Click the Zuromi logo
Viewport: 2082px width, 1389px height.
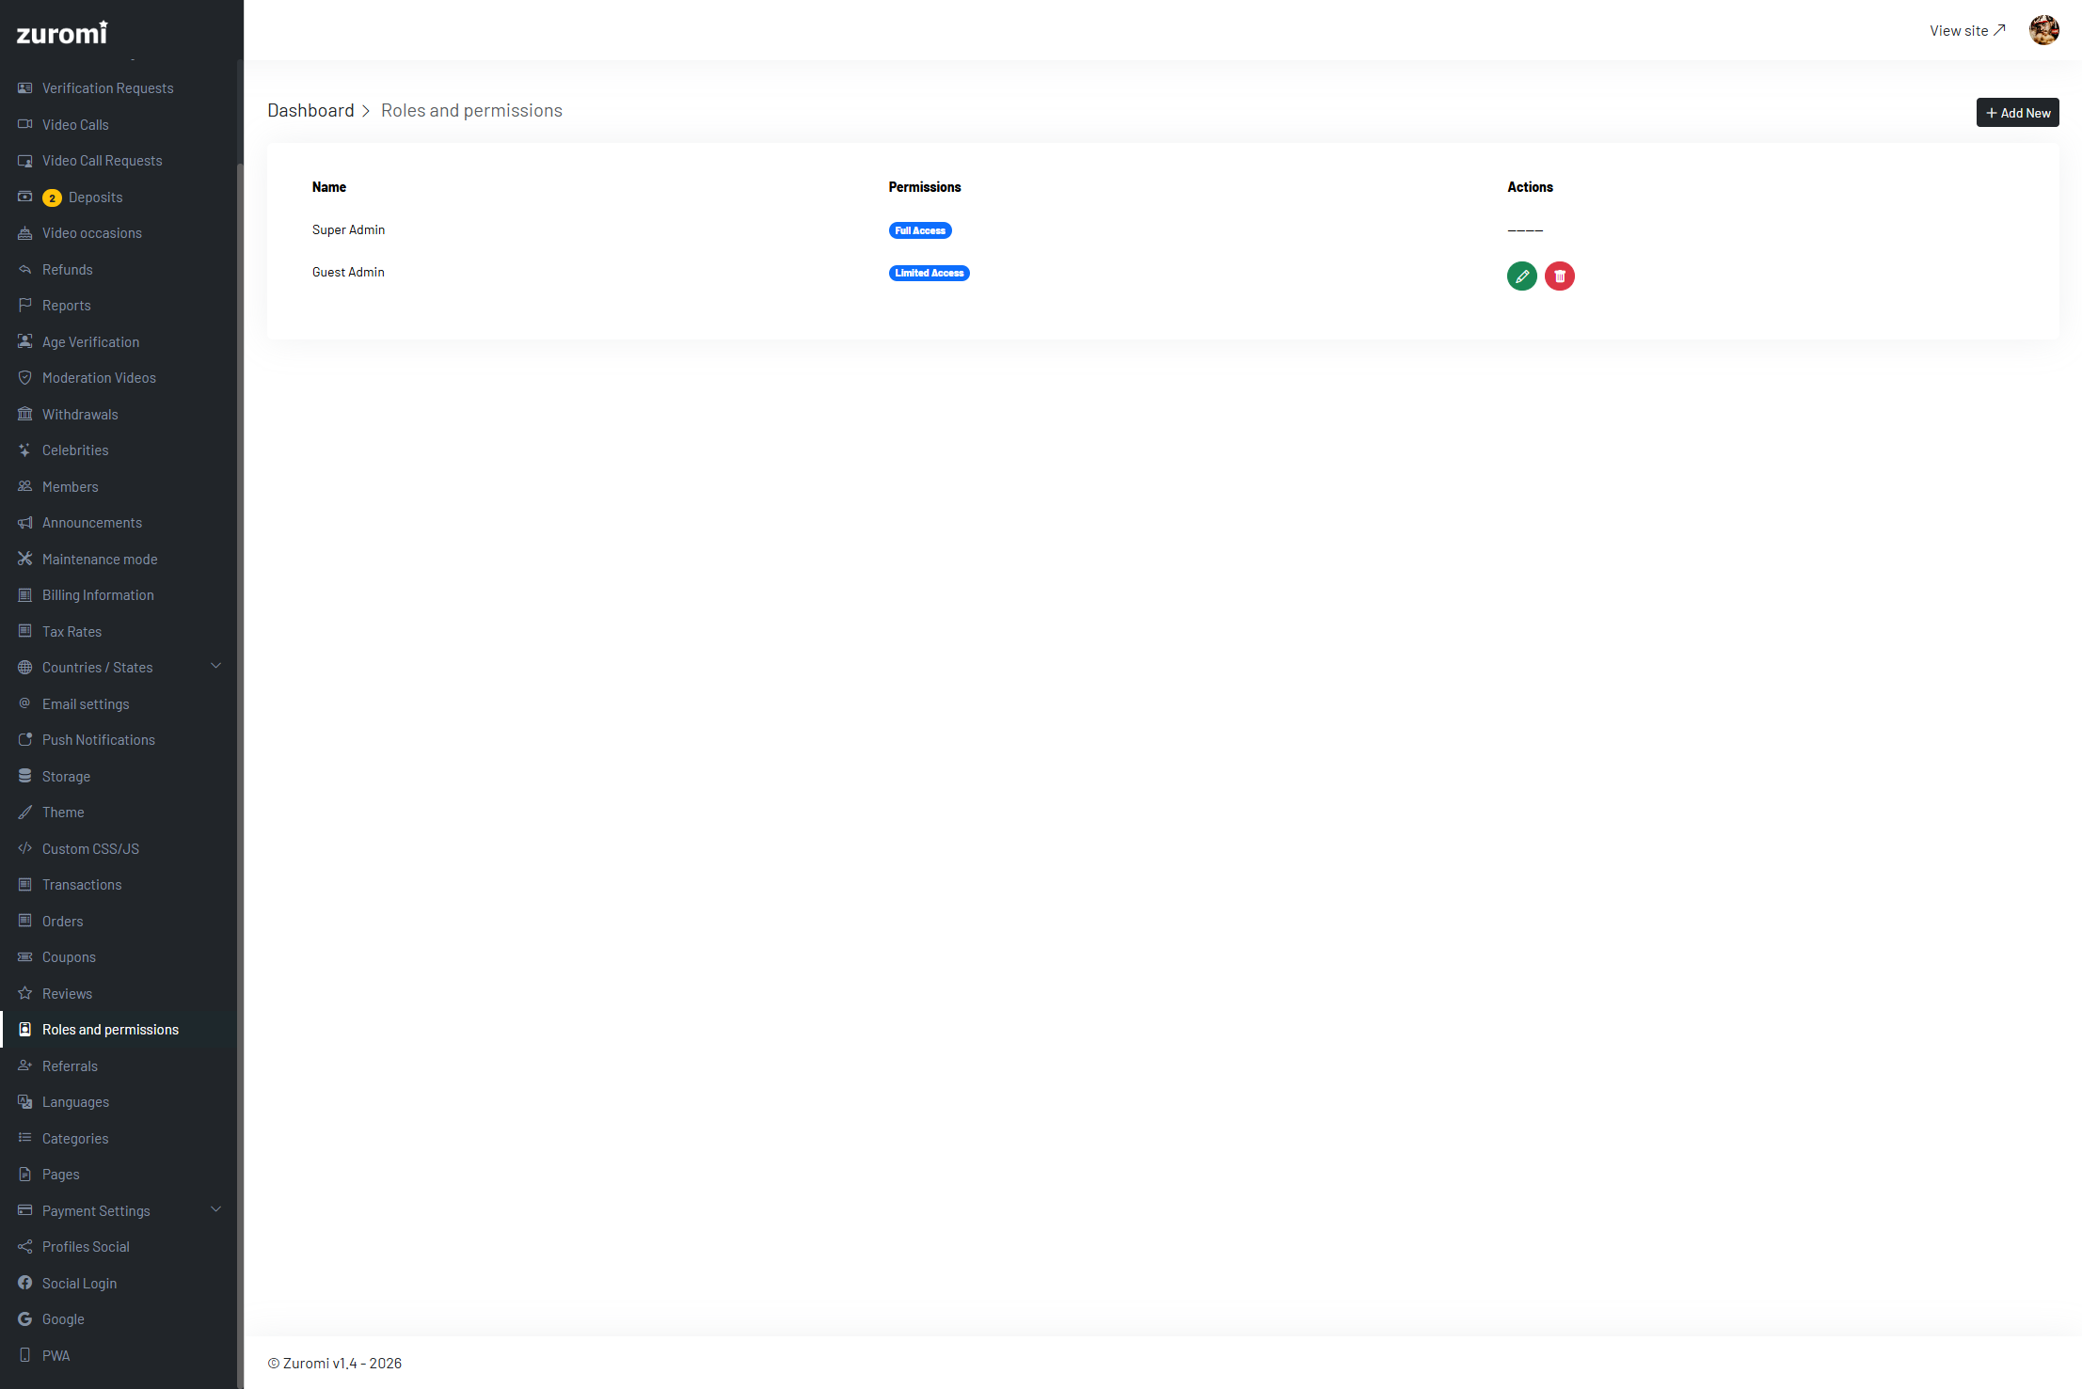click(62, 33)
